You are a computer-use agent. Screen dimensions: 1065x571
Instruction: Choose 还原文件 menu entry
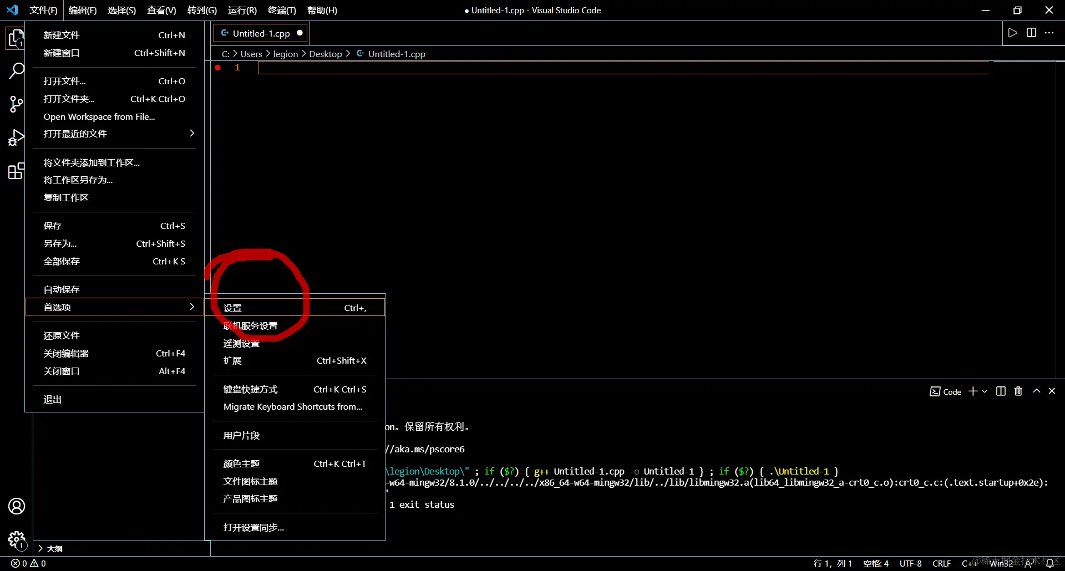click(x=114, y=335)
